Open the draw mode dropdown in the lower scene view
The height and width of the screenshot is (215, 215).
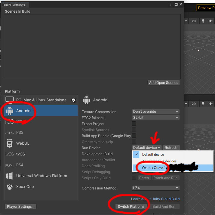(x=186, y=104)
